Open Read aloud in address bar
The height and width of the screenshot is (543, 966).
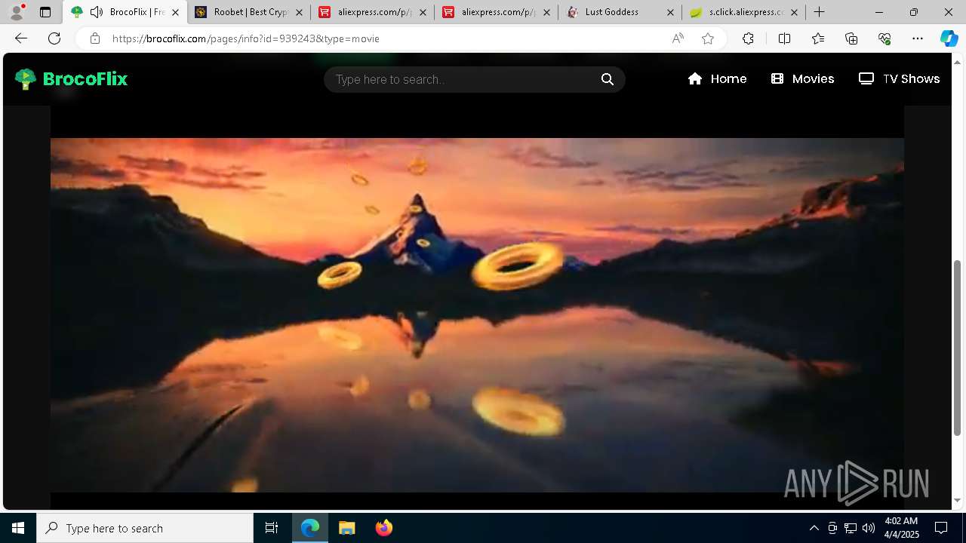pos(678,38)
